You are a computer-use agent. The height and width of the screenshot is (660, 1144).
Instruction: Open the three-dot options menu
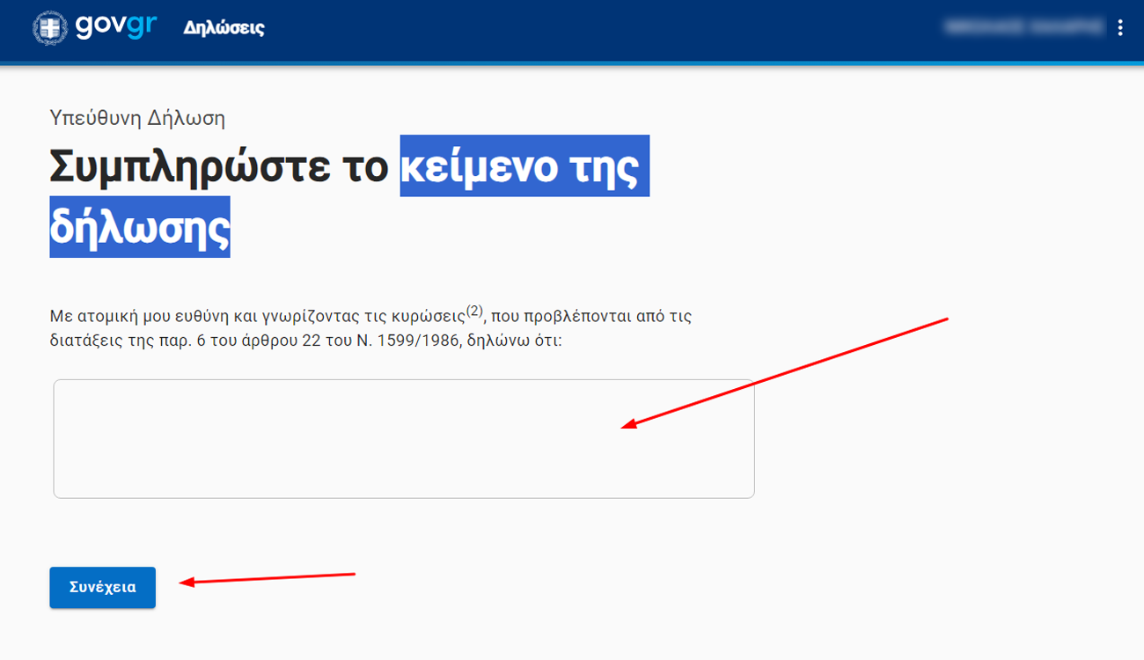click(1119, 28)
